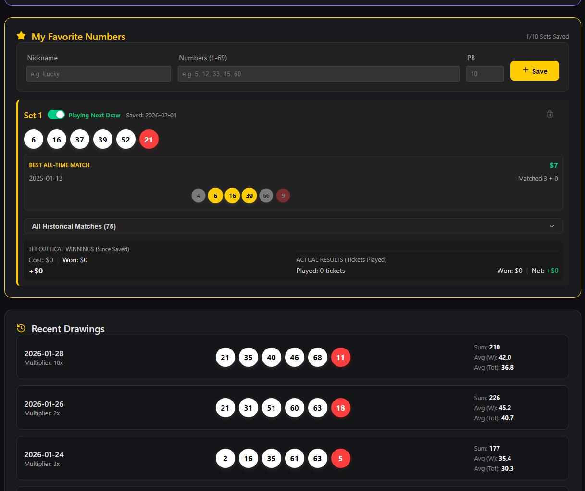Expand All Historical Matches
The height and width of the screenshot is (491, 585).
point(293,226)
